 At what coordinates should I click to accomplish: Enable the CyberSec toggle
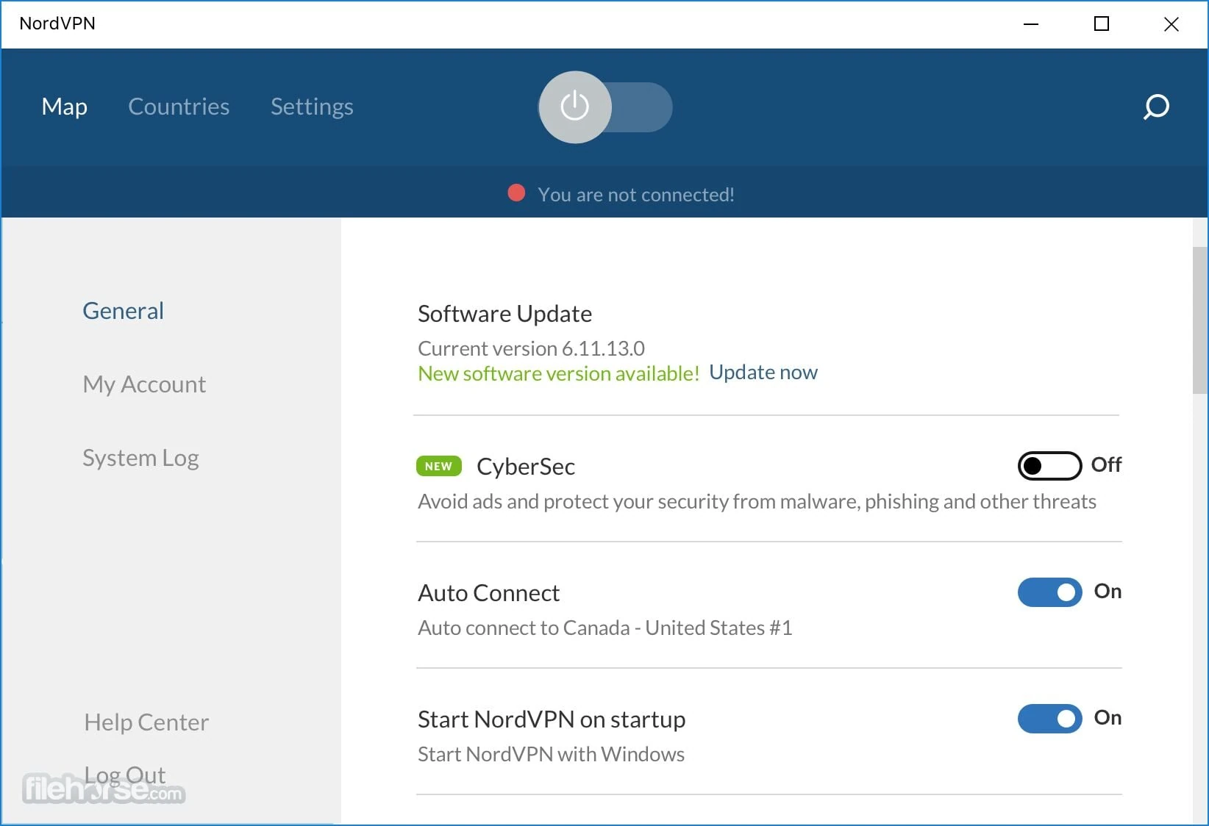tap(1049, 465)
